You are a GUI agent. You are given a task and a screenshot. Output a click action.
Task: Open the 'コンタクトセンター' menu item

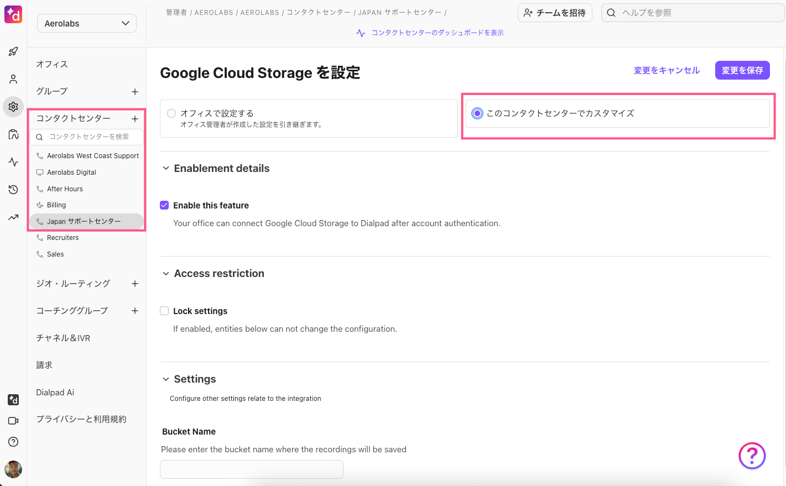[x=74, y=118]
